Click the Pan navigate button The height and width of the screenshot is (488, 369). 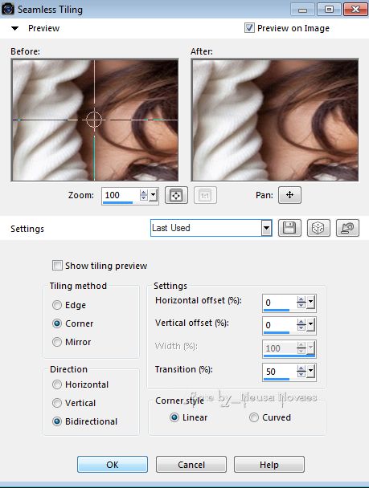click(289, 195)
